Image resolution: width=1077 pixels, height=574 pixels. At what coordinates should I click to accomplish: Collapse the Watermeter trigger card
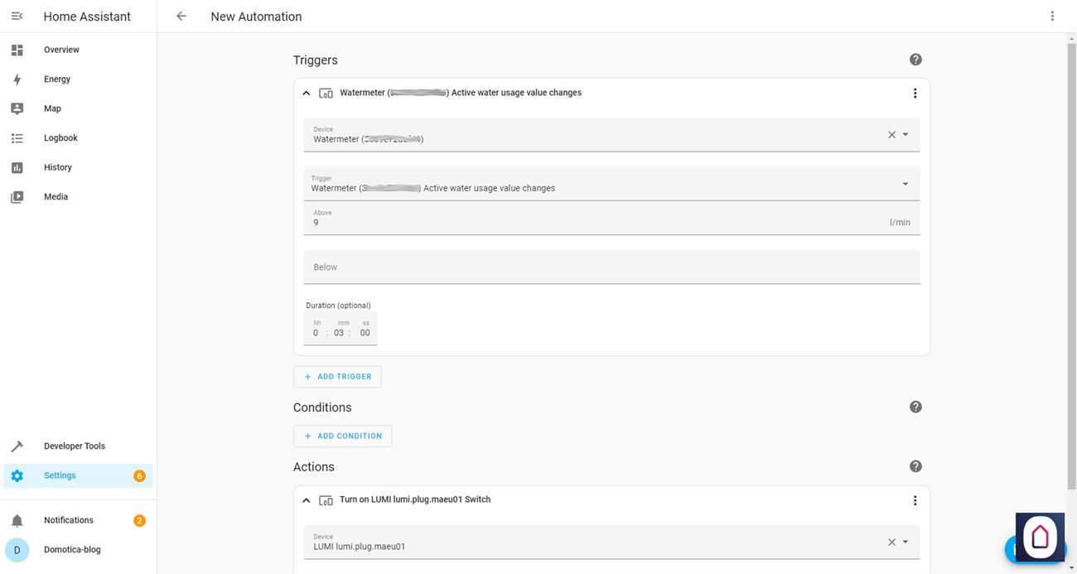(307, 94)
